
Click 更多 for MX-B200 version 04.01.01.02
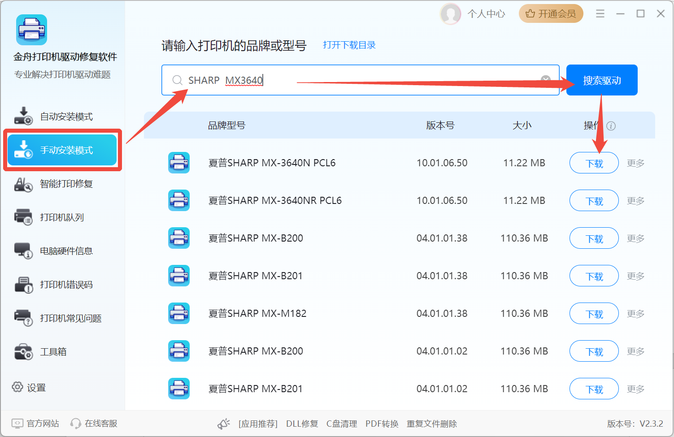coord(636,351)
